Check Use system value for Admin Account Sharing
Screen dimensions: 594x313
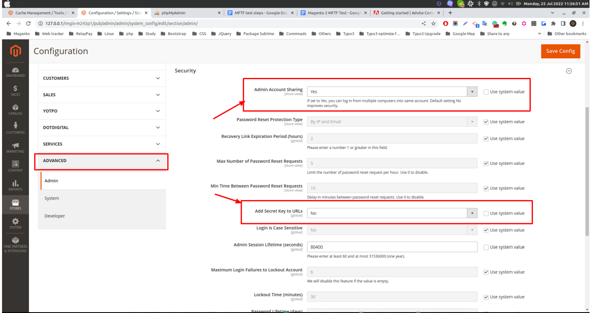486,92
